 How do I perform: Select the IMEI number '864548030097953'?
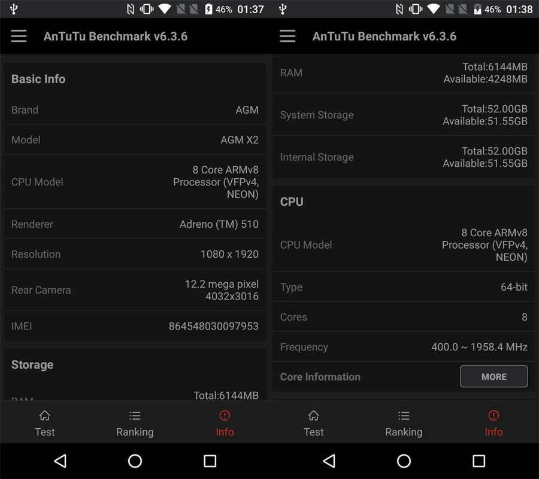click(213, 326)
